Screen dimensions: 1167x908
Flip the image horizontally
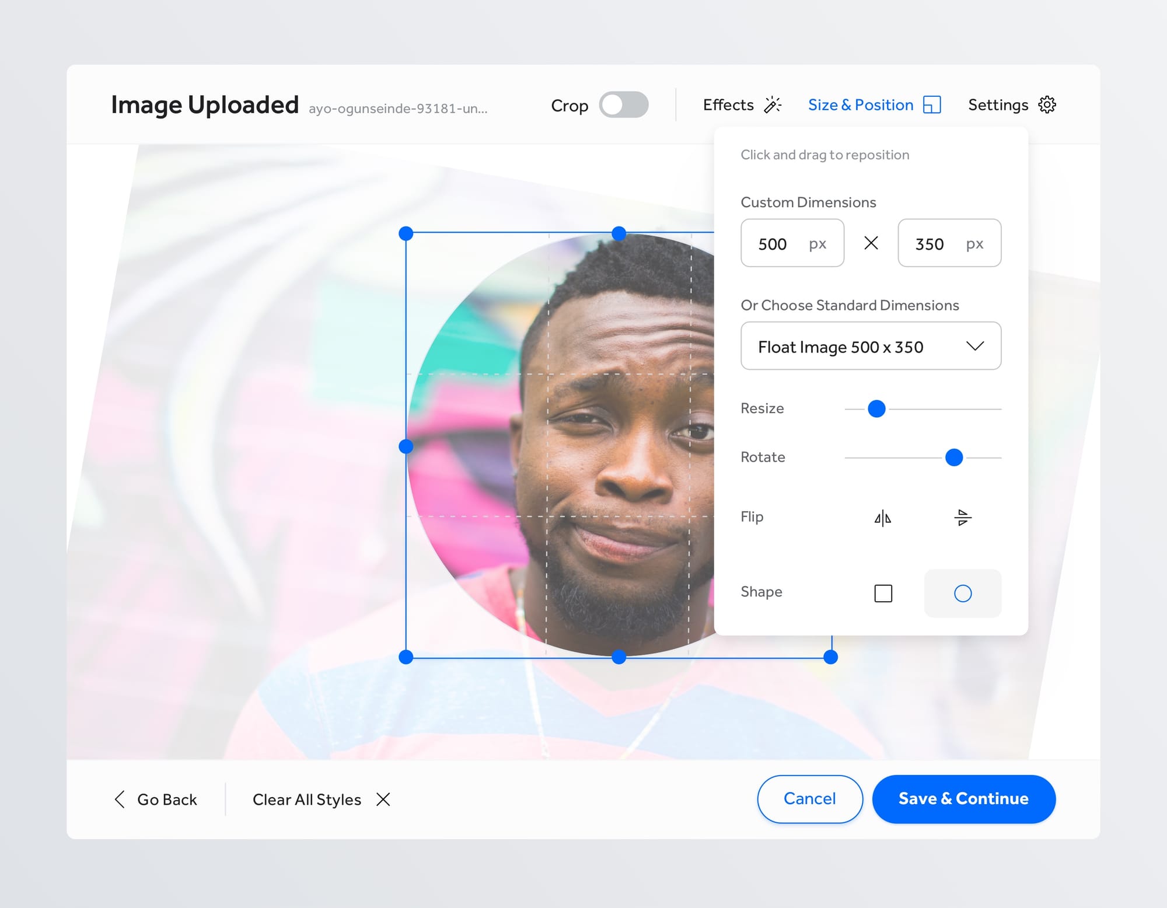point(883,518)
